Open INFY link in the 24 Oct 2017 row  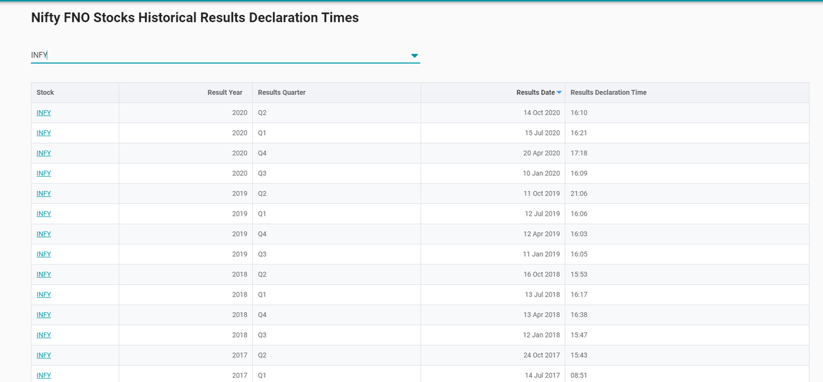tap(44, 355)
